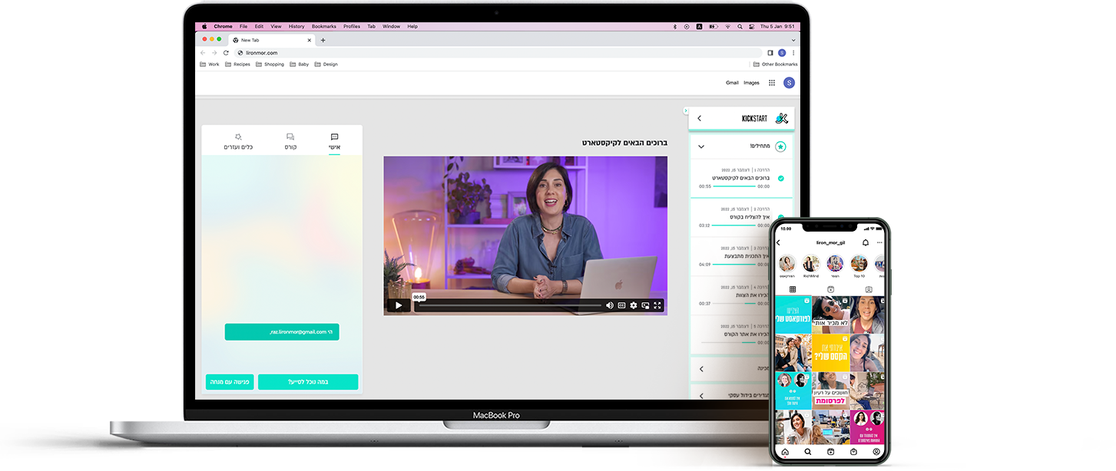Tap the Instagram search icon on phone
The width and height of the screenshot is (1116, 471).
(808, 453)
